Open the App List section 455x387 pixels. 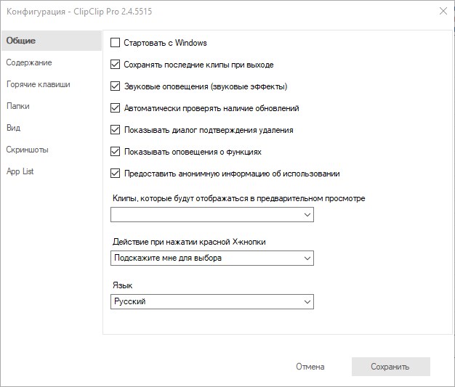click(x=20, y=171)
